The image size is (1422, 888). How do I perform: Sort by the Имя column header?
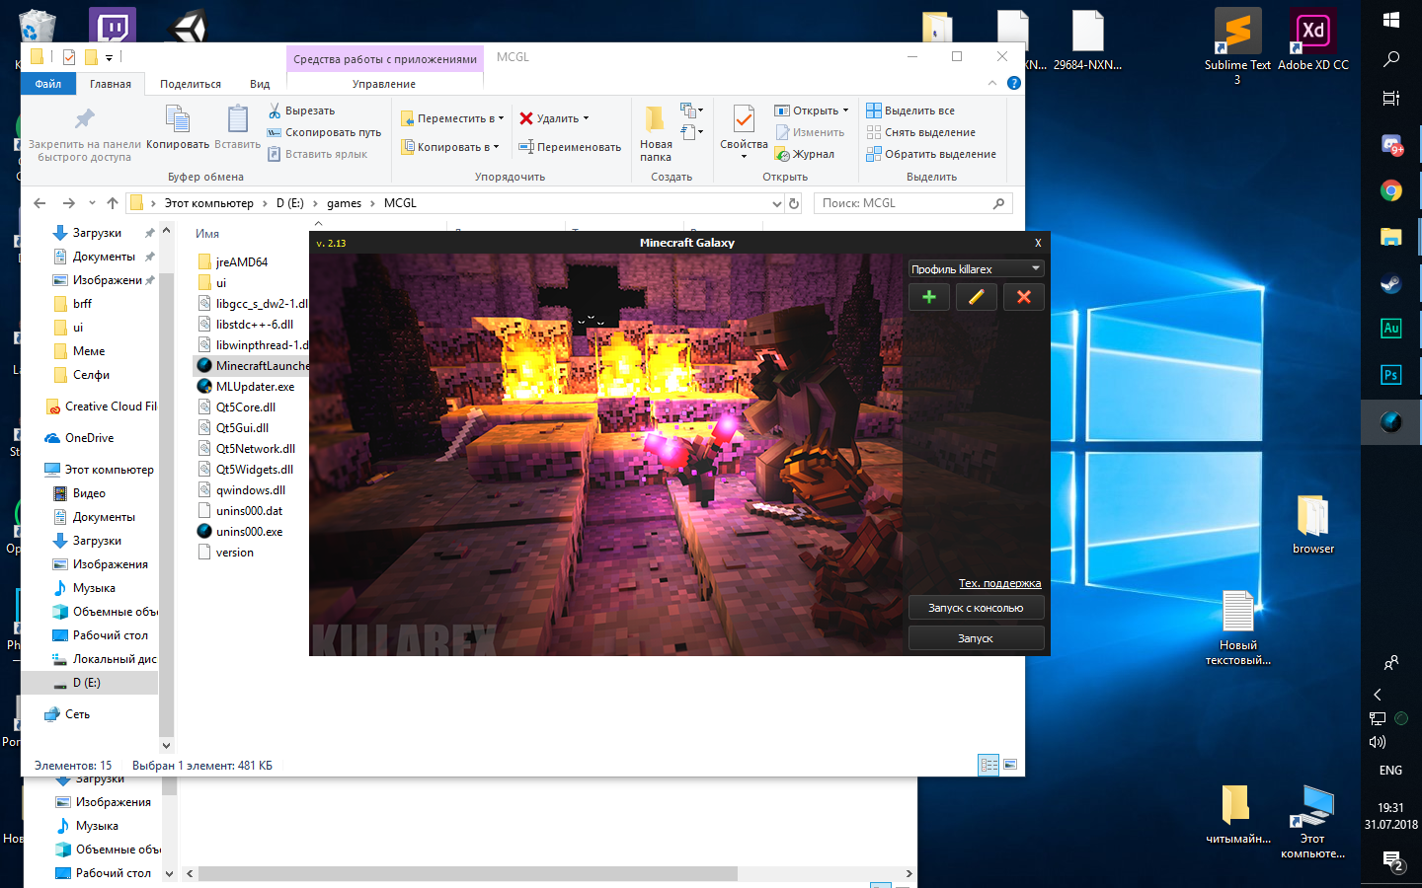coord(207,234)
